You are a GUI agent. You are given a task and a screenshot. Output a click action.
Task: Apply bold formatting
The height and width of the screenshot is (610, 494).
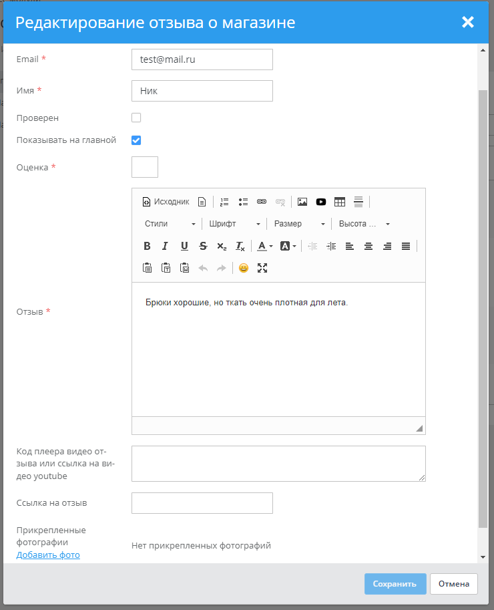coord(147,246)
